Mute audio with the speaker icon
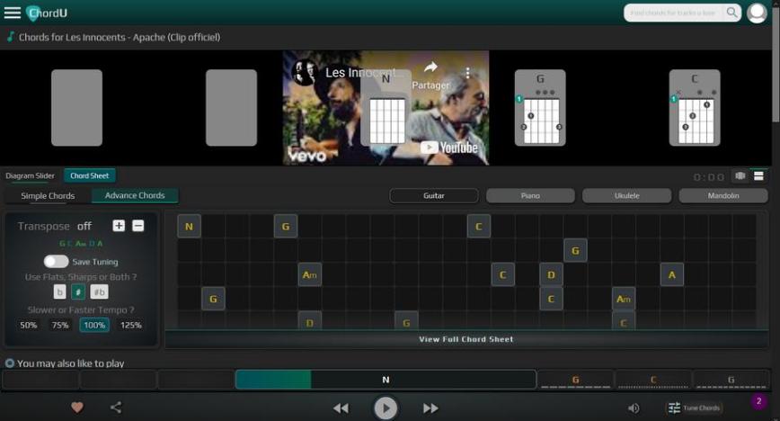The width and height of the screenshot is (780, 421). 634,408
